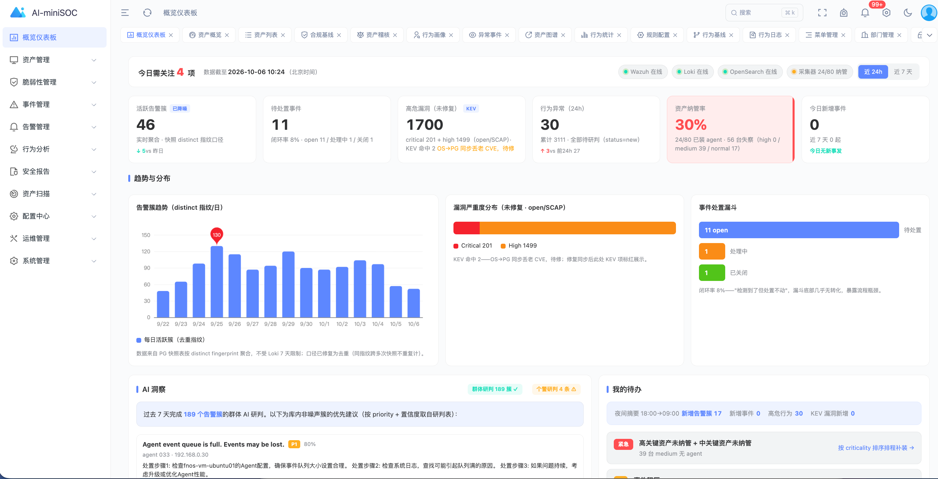Click the 群体研判 189 簇 badge
Screen dimensions: 938x479
(x=495, y=389)
